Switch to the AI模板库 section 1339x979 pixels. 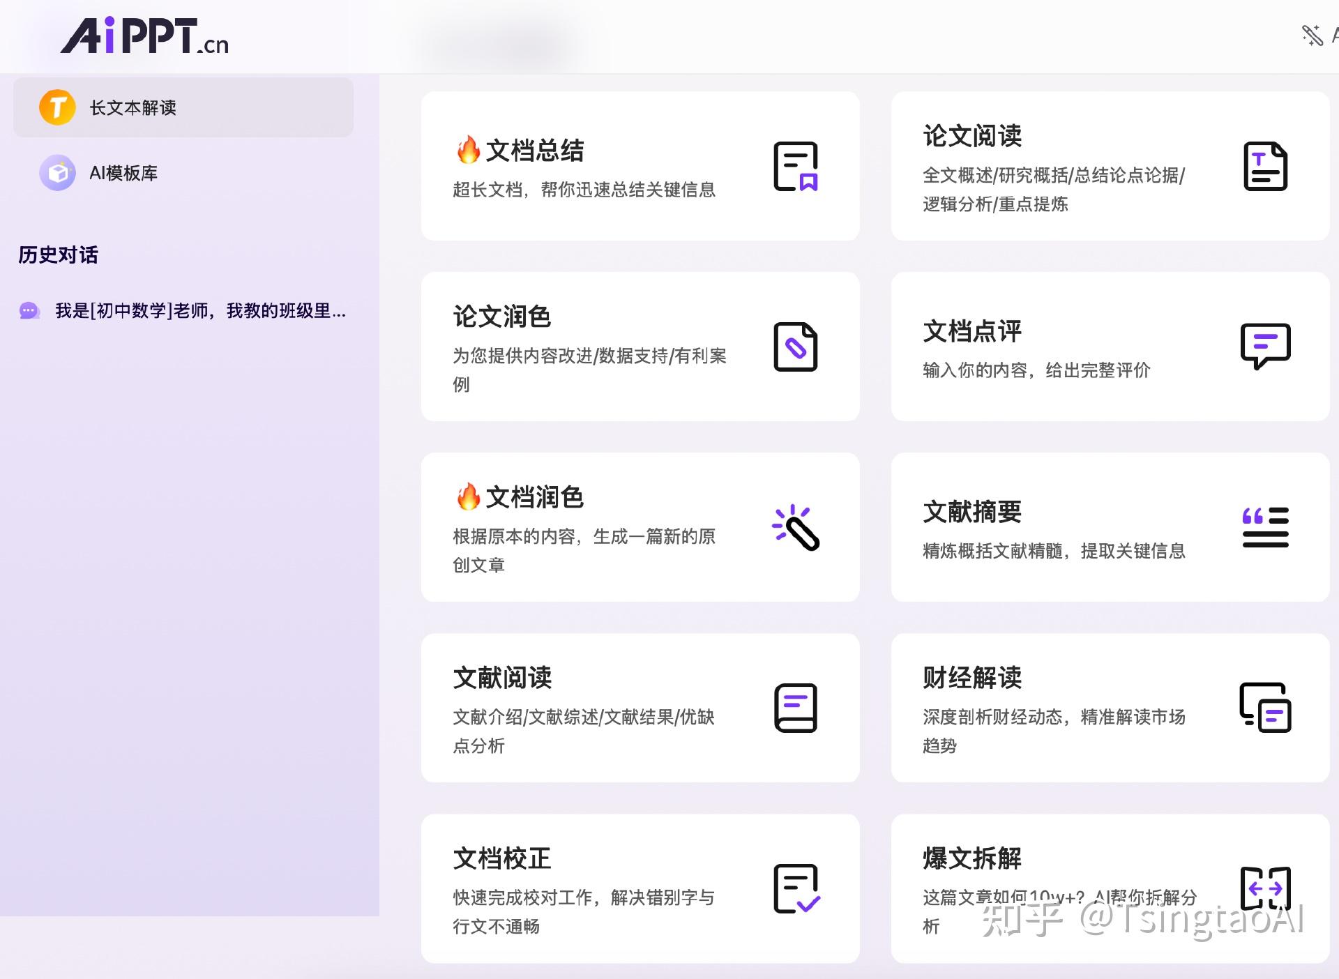(x=124, y=173)
